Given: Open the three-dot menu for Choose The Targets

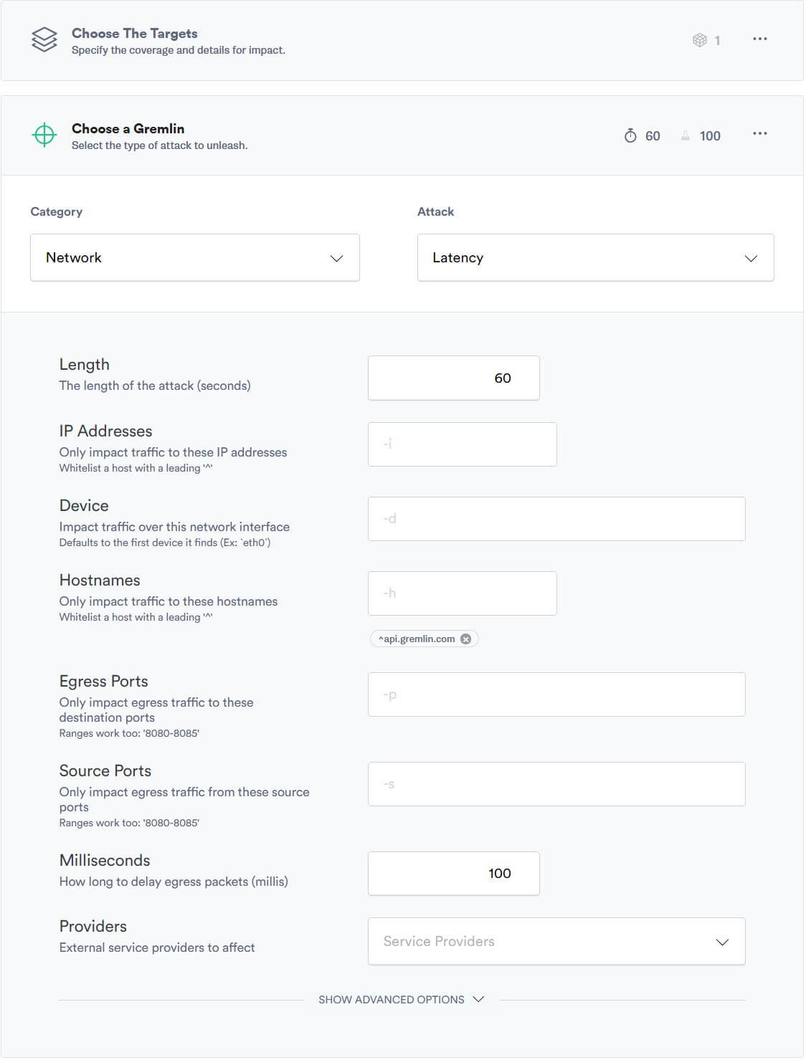Looking at the screenshot, I should [x=761, y=38].
